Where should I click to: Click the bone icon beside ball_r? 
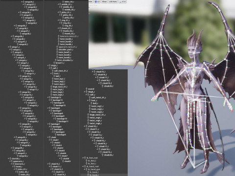(92, 103)
